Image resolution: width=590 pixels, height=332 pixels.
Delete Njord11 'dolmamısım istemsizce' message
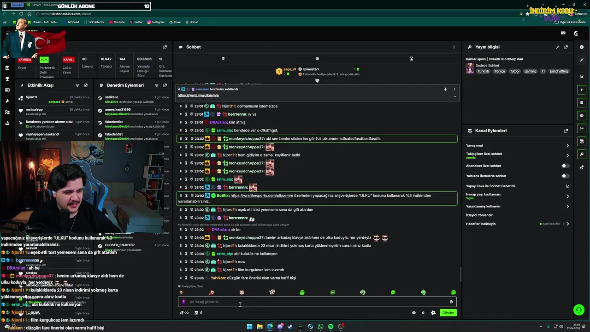181,106
